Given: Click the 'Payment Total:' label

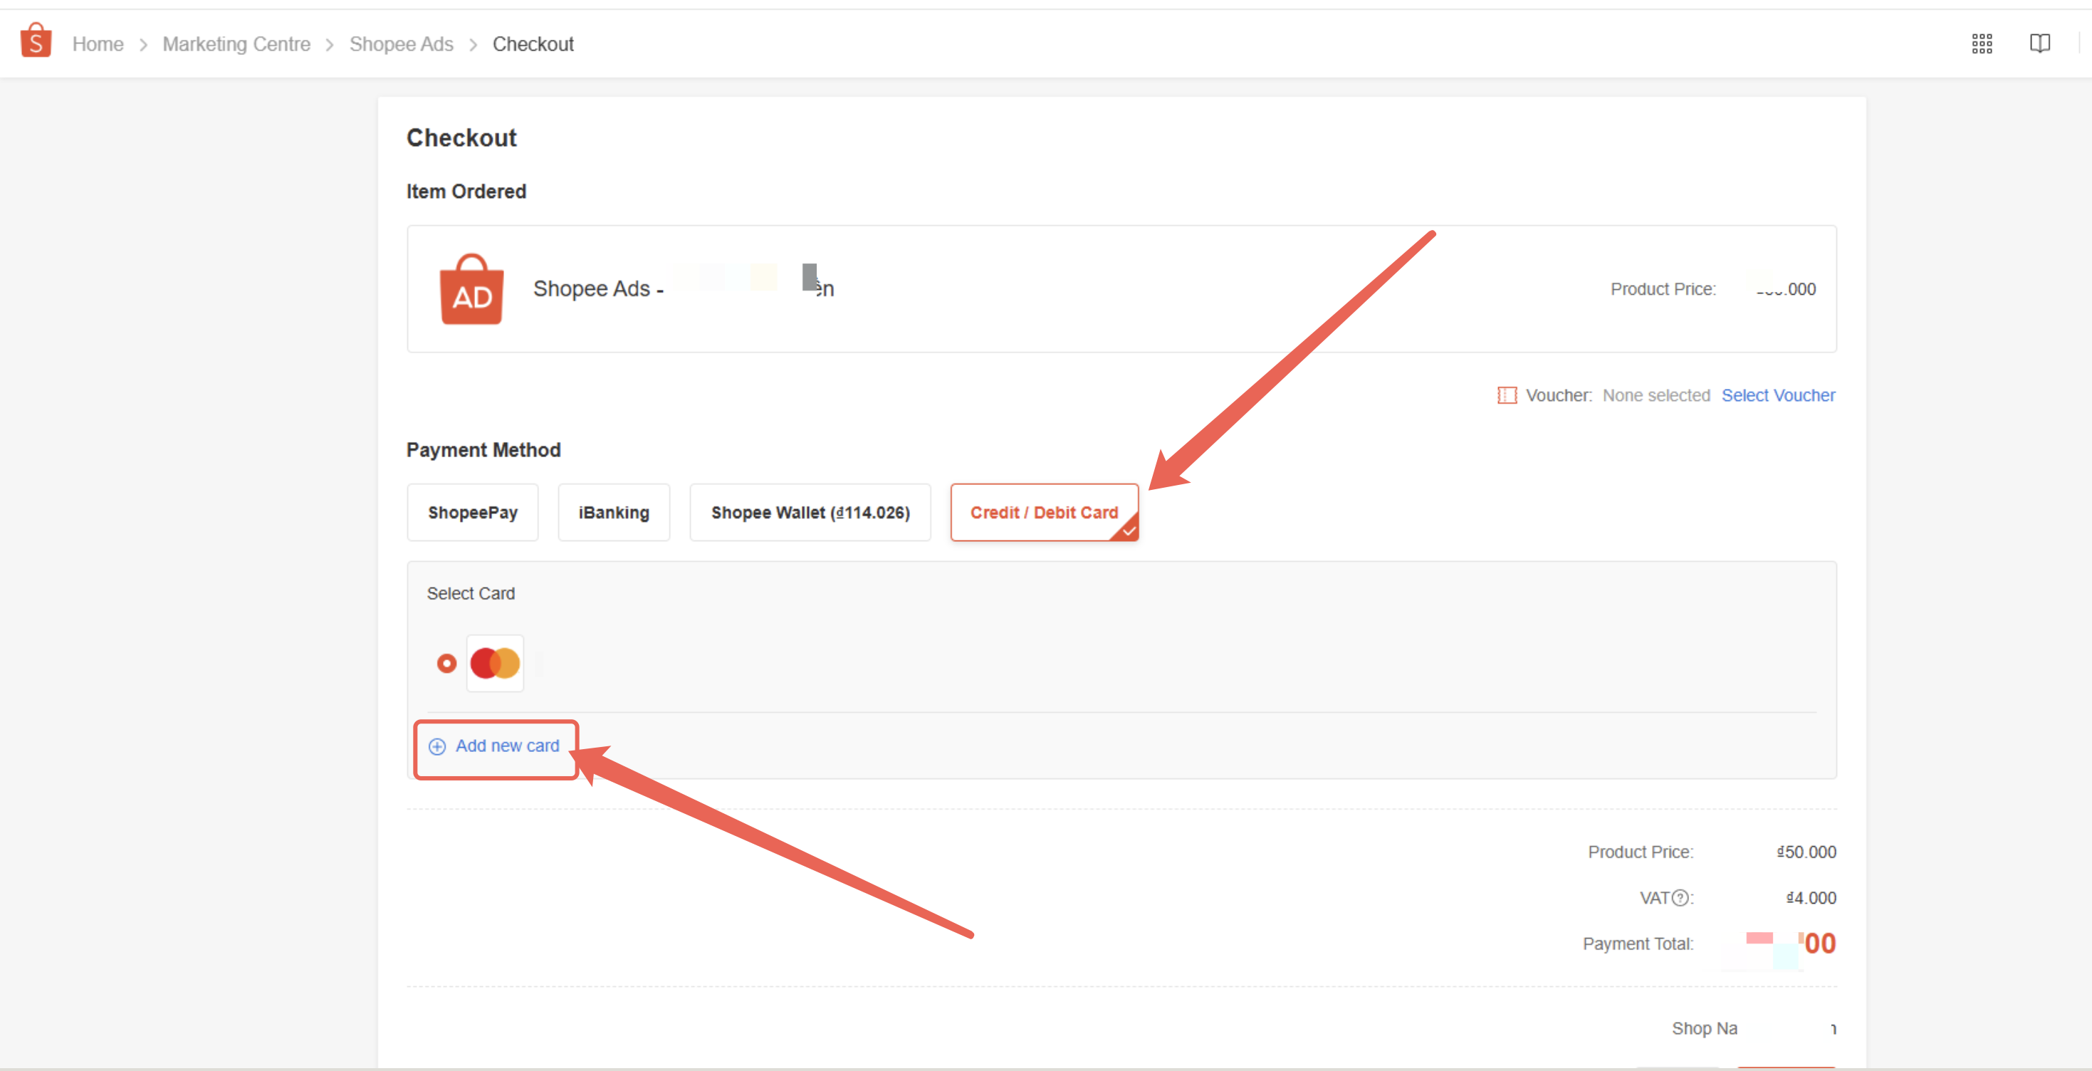Looking at the screenshot, I should [1638, 944].
